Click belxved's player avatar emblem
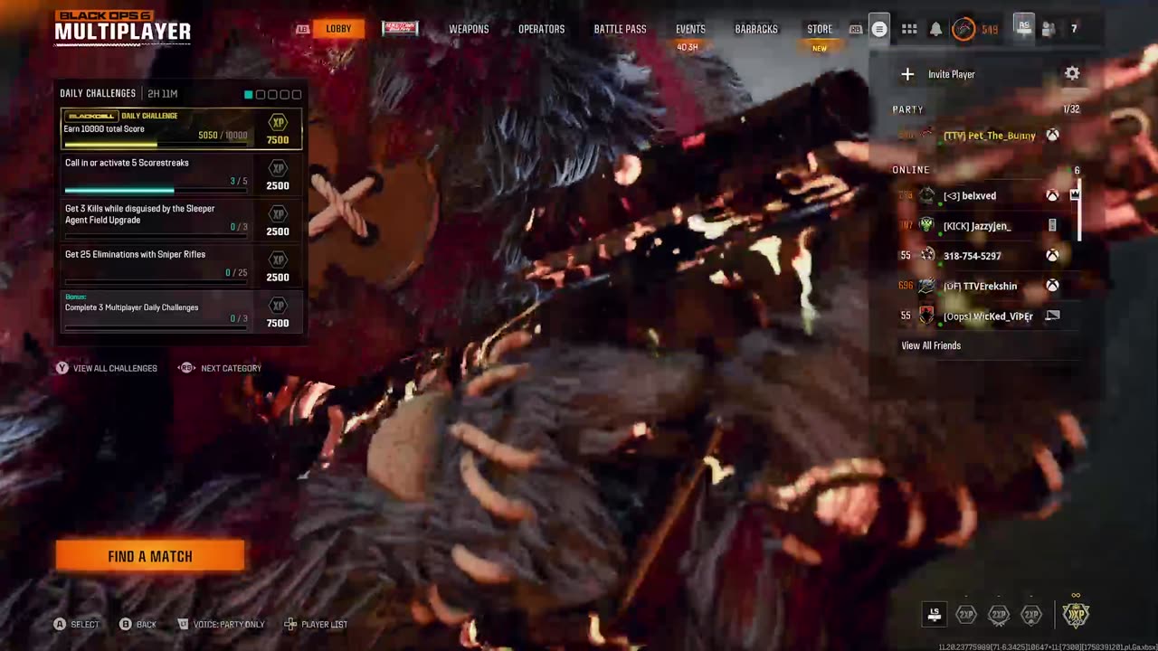Image resolution: width=1158 pixels, height=651 pixels. [x=926, y=195]
